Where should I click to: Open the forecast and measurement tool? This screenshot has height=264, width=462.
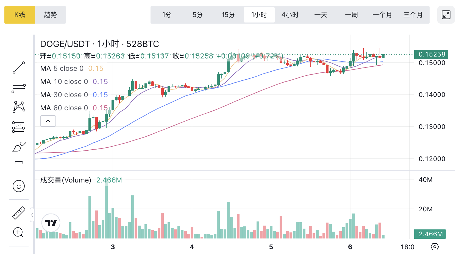[x=19, y=127]
